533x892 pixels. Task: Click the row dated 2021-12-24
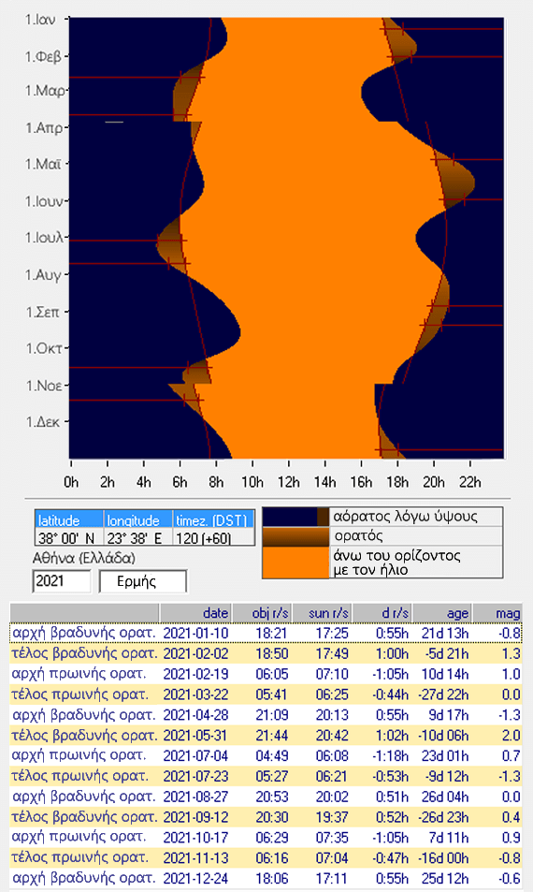266,878
